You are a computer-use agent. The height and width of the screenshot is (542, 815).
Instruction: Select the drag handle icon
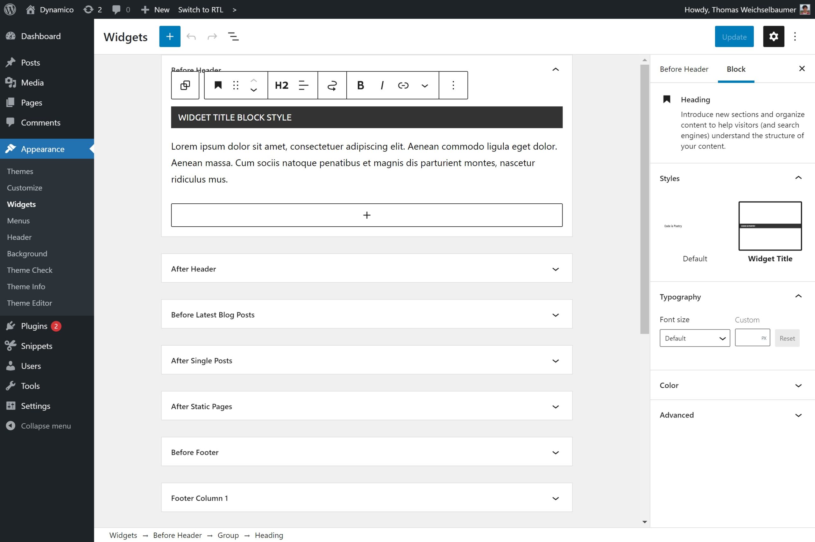[x=237, y=85]
